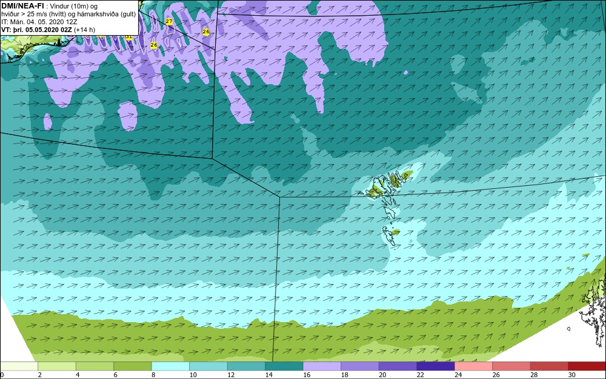606x379 pixels.
Task: Select the 20–22 m/s violet legend swatch
Action: tap(398, 366)
